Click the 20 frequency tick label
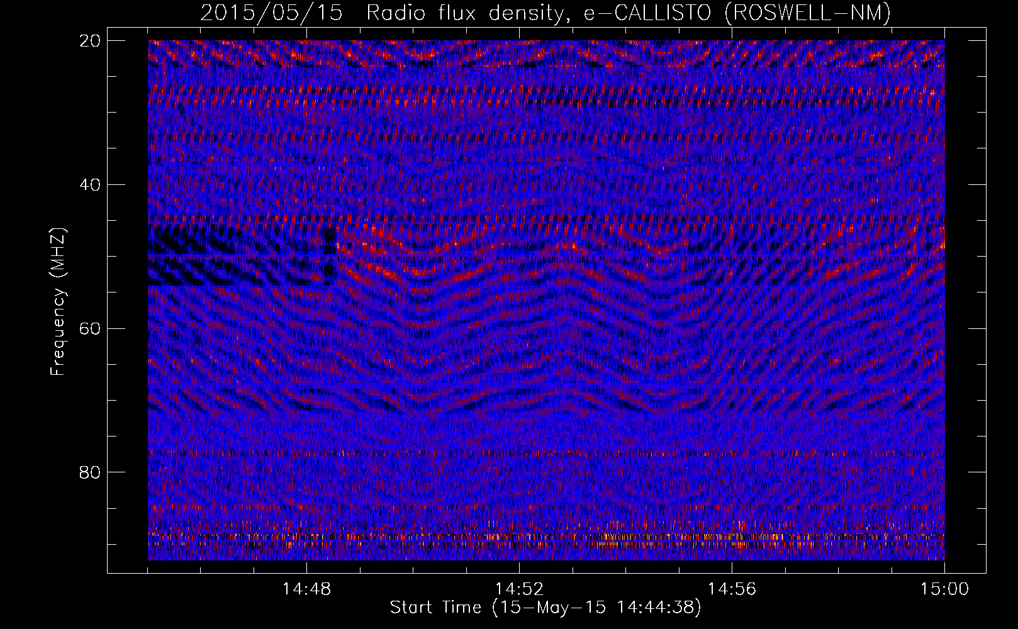 coord(90,41)
